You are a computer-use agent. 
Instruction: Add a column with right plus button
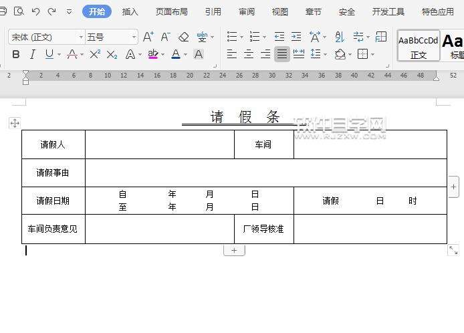453,187
